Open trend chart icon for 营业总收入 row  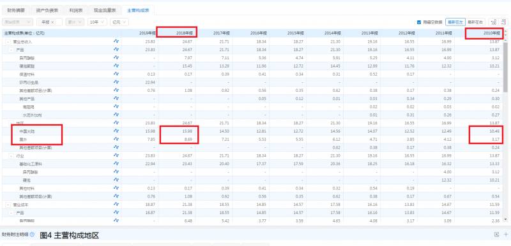tap(116, 41)
